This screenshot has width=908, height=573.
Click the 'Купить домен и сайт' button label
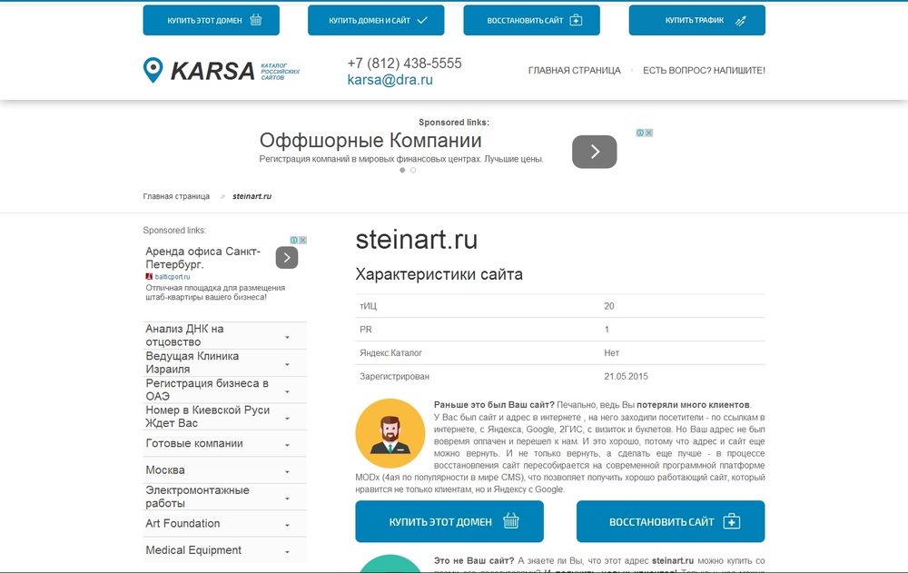click(370, 20)
